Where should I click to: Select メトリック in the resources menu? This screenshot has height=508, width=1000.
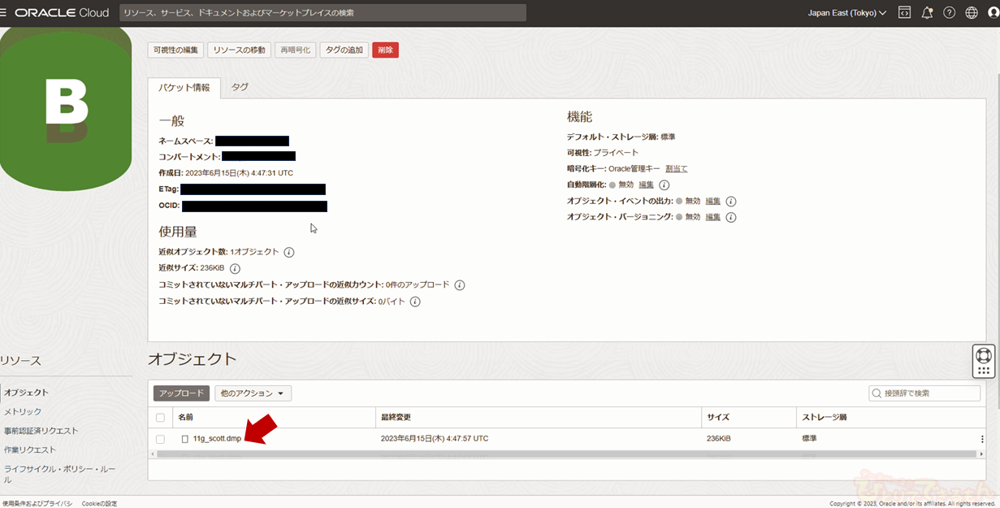pos(23,412)
